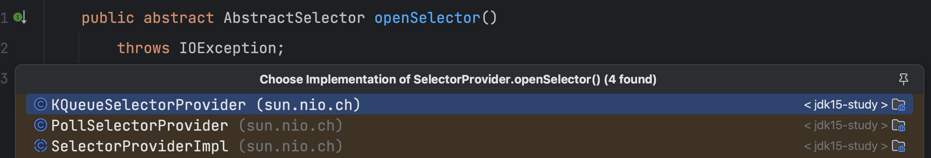The width and height of the screenshot is (931, 158).
Task: Place cursor on the throws keyword
Action: (143, 48)
